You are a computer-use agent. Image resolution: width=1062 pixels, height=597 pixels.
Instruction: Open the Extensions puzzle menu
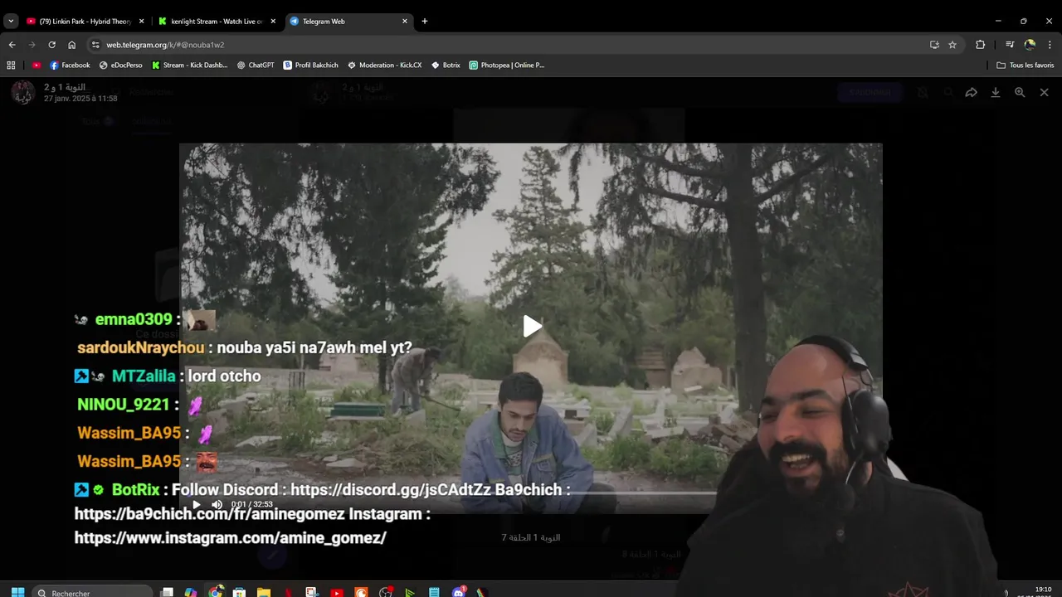[x=981, y=45]
